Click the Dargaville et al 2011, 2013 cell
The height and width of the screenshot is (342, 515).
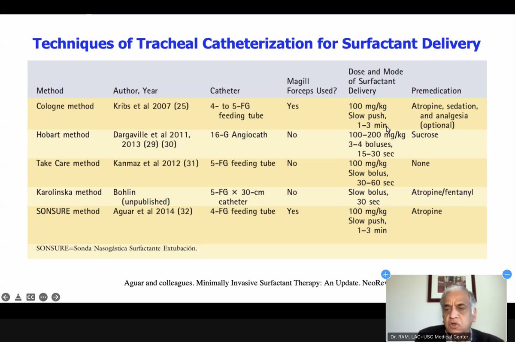click(x=151, y=139)
